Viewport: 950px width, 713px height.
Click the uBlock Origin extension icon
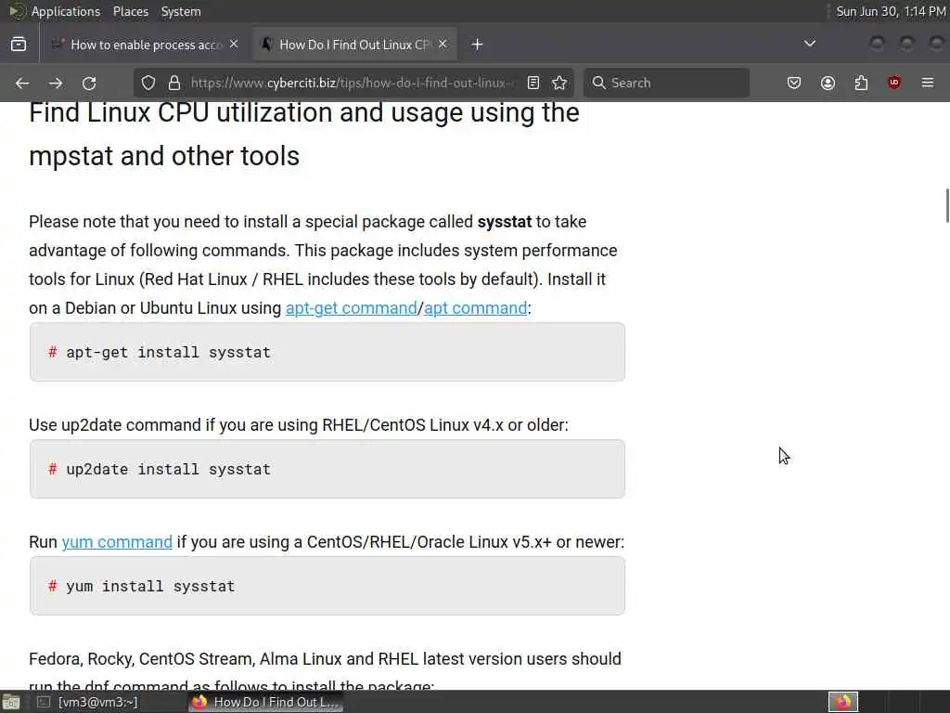point(894,83)
